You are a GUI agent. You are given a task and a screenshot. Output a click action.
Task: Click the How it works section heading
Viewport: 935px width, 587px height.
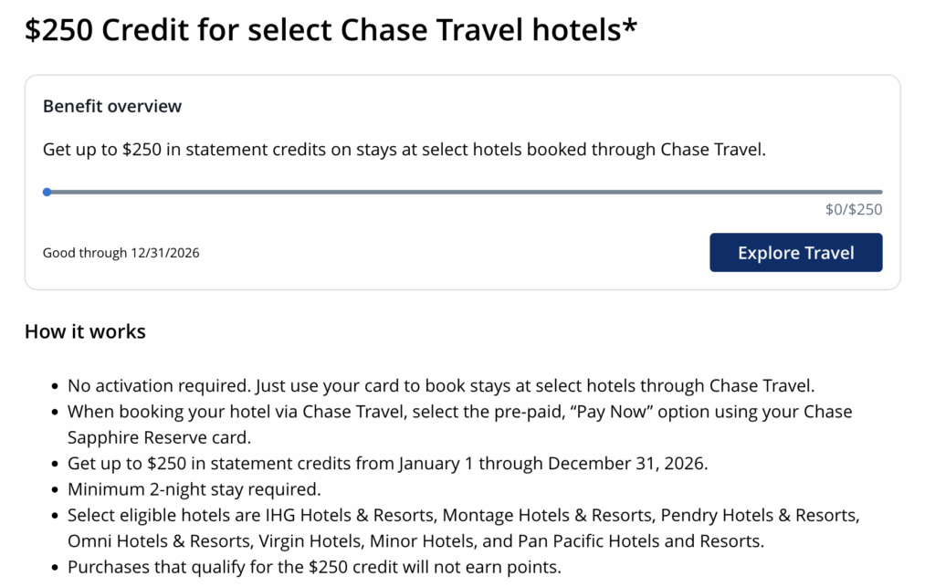click(x=85, y=331)
